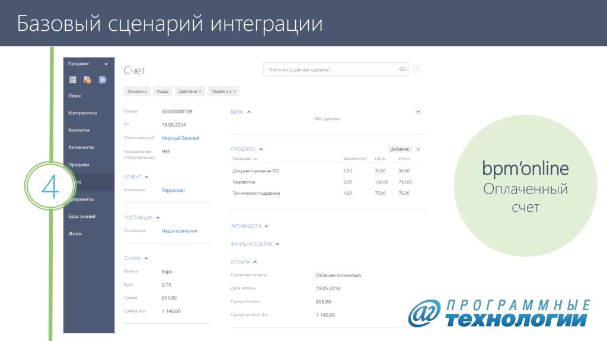Open the Контрагенты section

[82, 113]
